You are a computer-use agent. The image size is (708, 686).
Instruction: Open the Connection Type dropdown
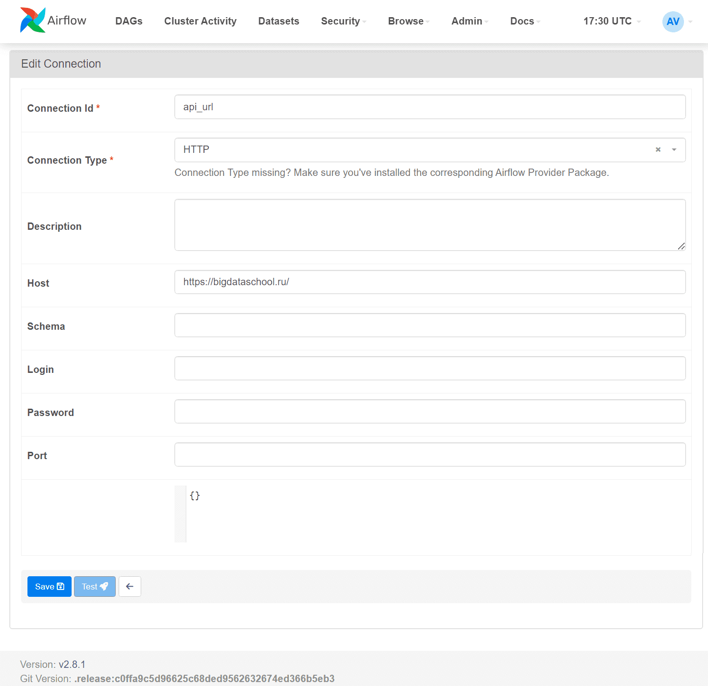[674, 150]
